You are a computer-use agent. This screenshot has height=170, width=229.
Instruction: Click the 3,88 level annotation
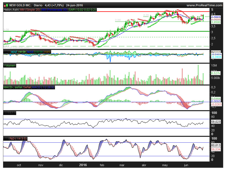tap(118, 20)
